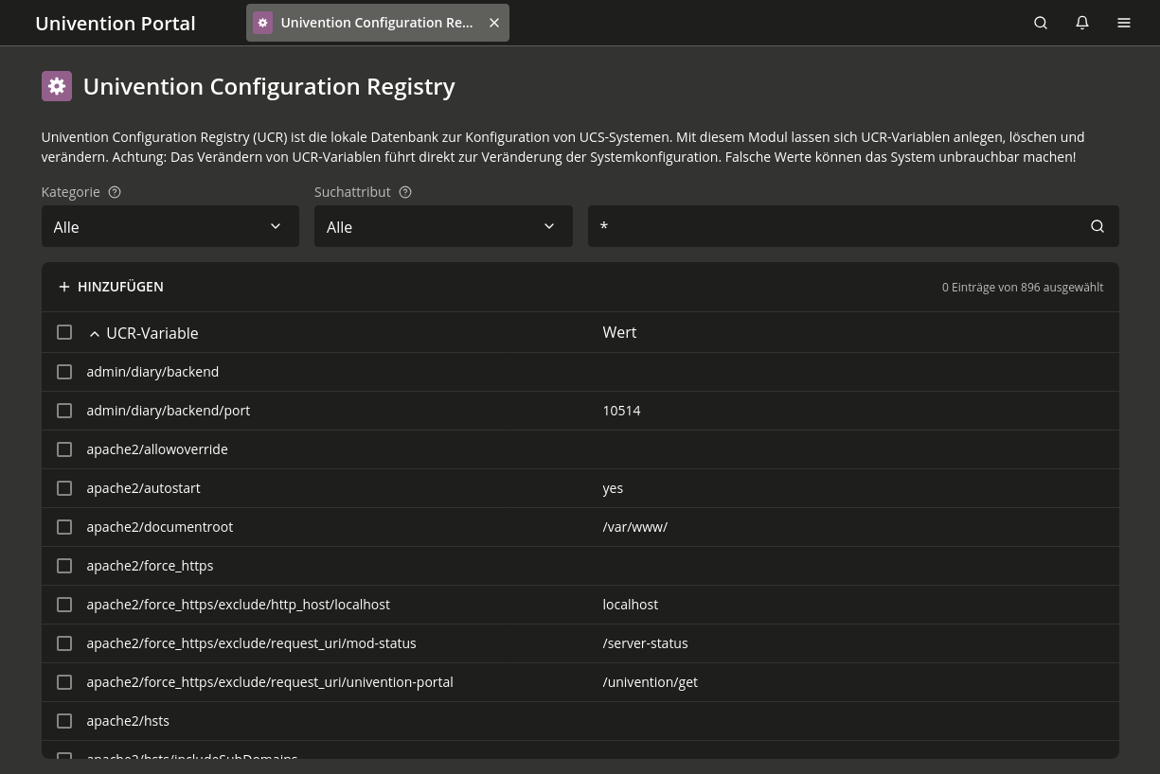Click the value localhost in Wert column
1160x774 pixels.
630,605
